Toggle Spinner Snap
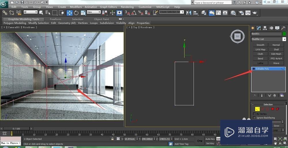Screen dimensions: 288x148 tap(147, 13)
